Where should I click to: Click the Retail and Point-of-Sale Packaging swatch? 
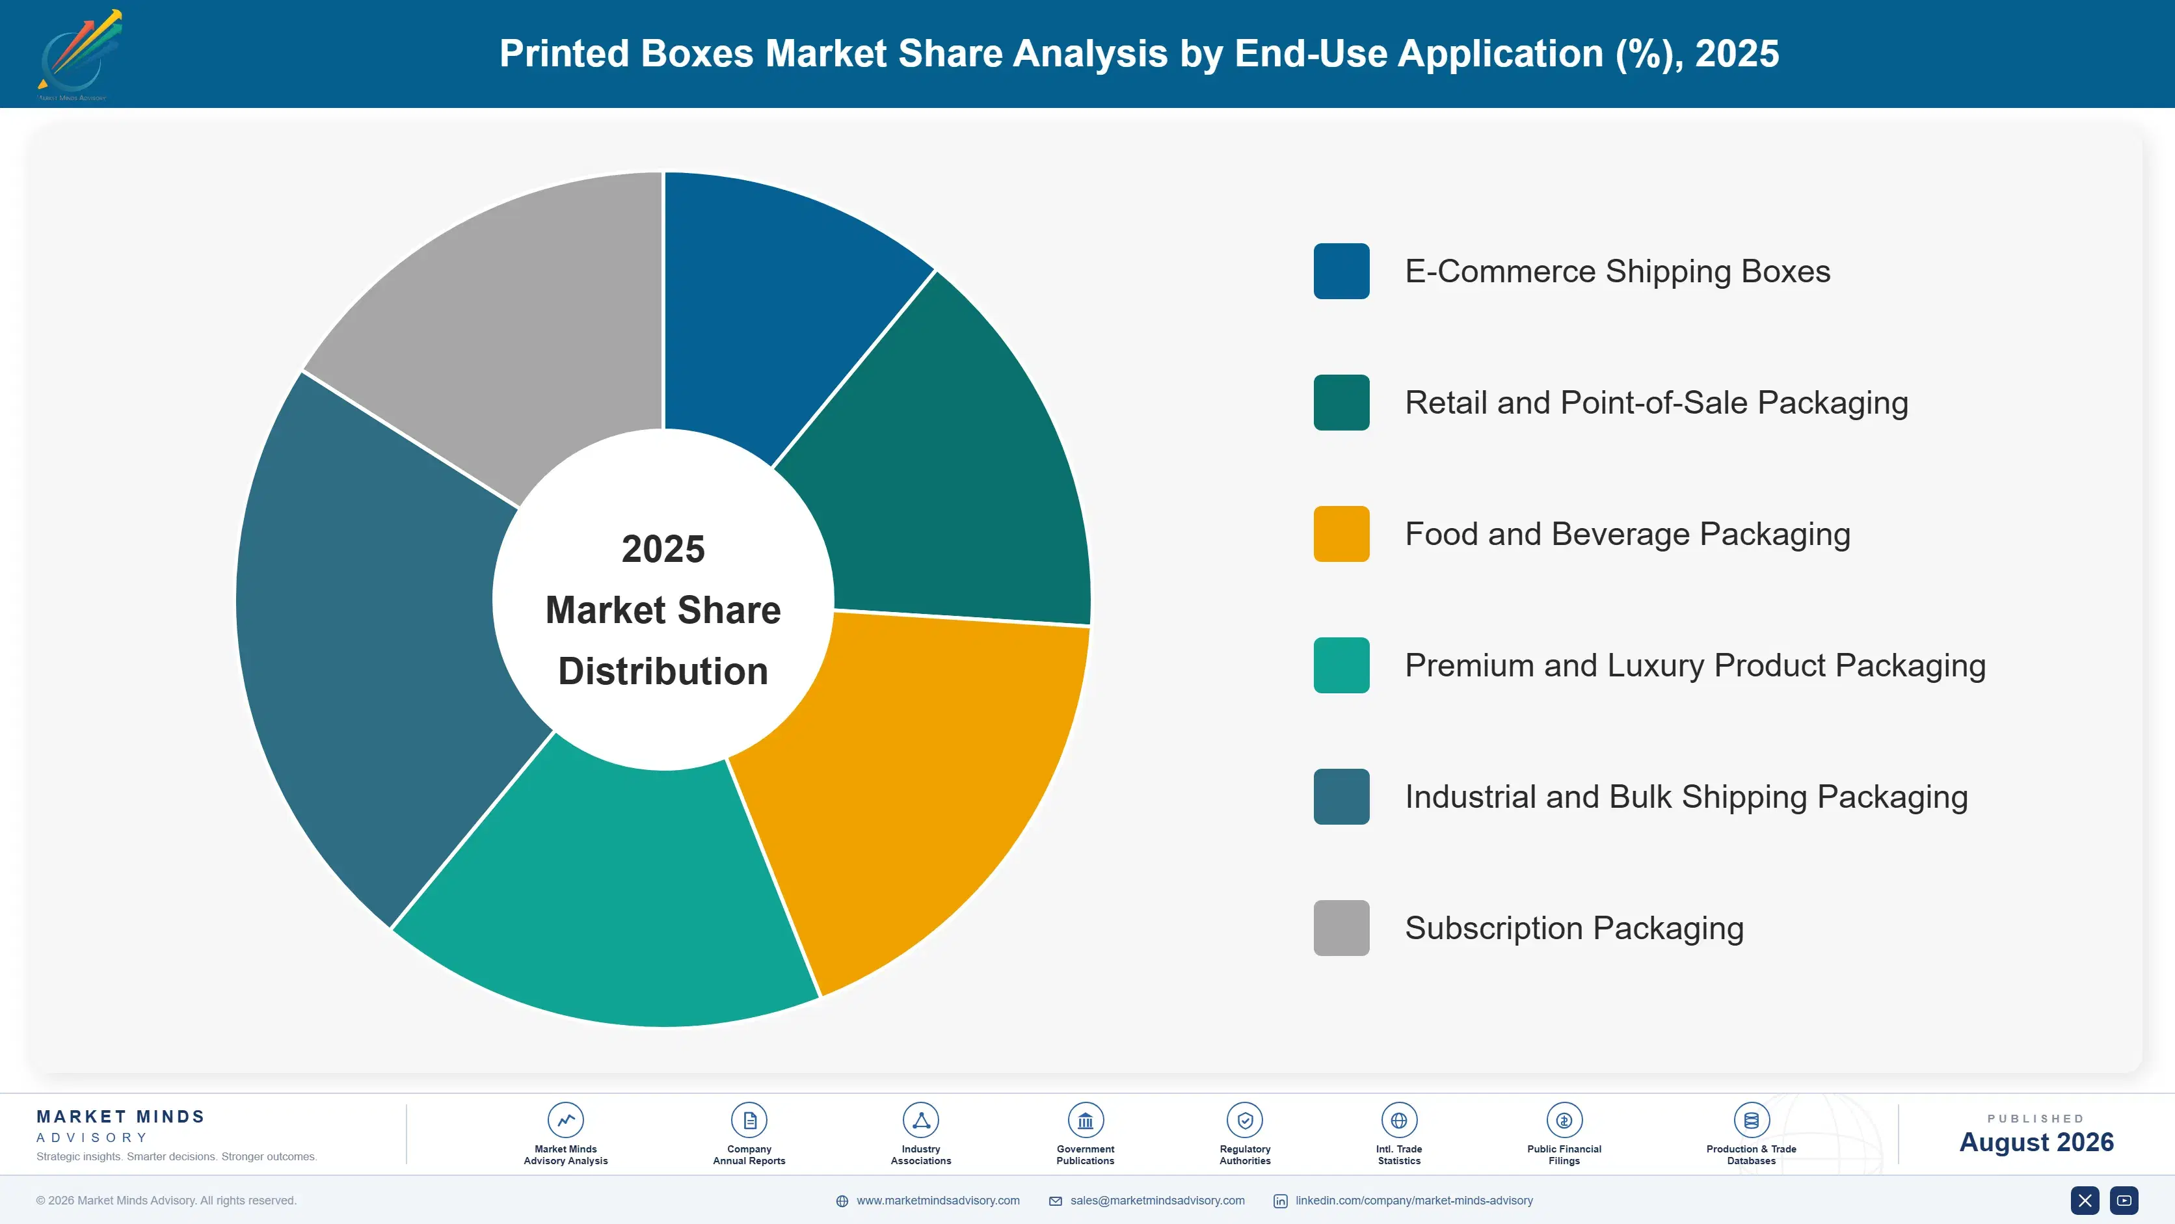1342,403
